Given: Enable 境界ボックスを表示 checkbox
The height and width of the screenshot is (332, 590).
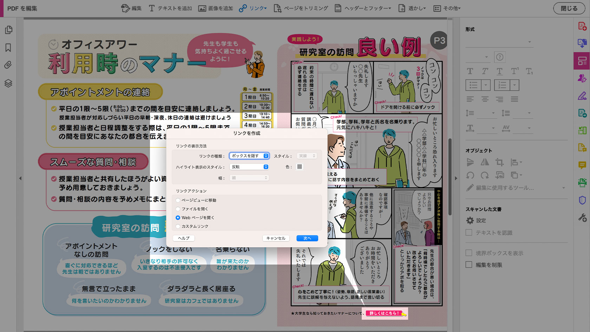Looking at the screenshot, I should 469,253.
